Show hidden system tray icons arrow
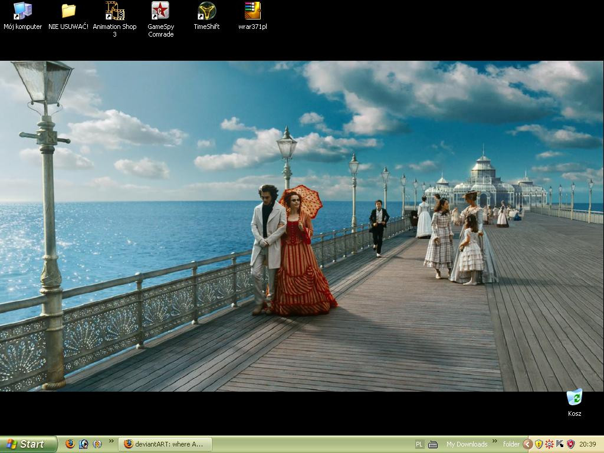The image size is (604, 453). (528, 445)
